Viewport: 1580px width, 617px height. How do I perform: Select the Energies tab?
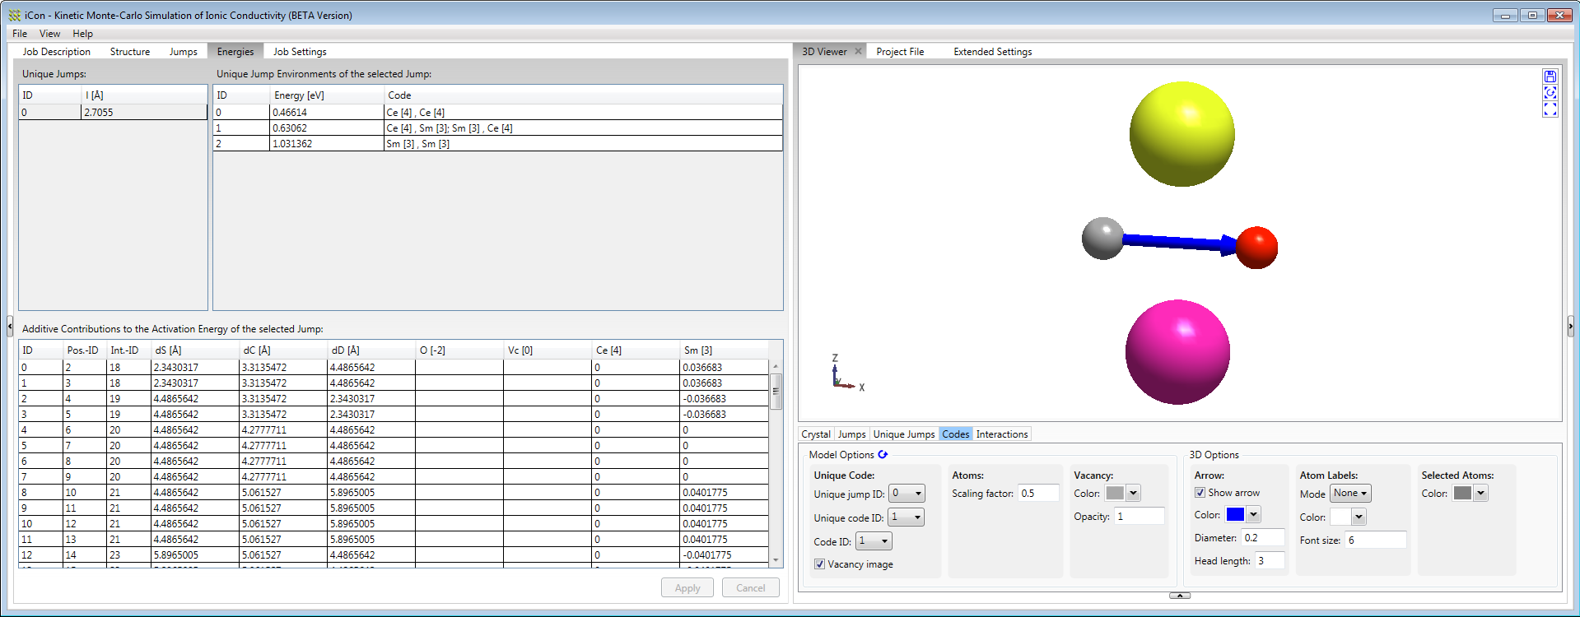pos(235,51)
